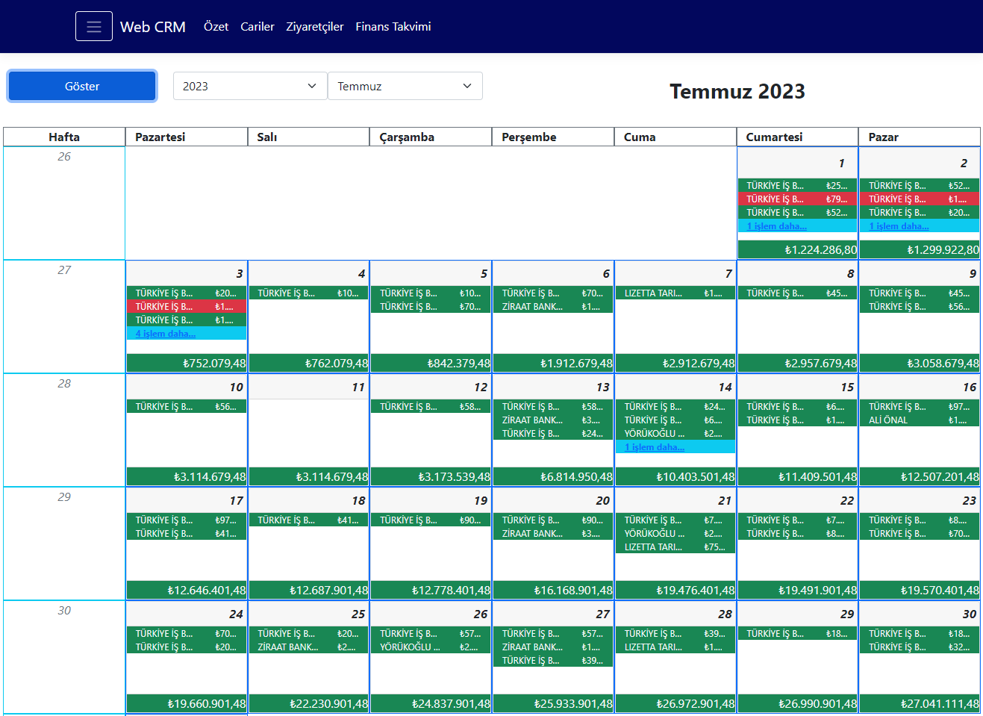Viewport: 983px width, 716px height.
Task: Click the ₺752.079,48 balance on July 3
Action: coord(187,363)
